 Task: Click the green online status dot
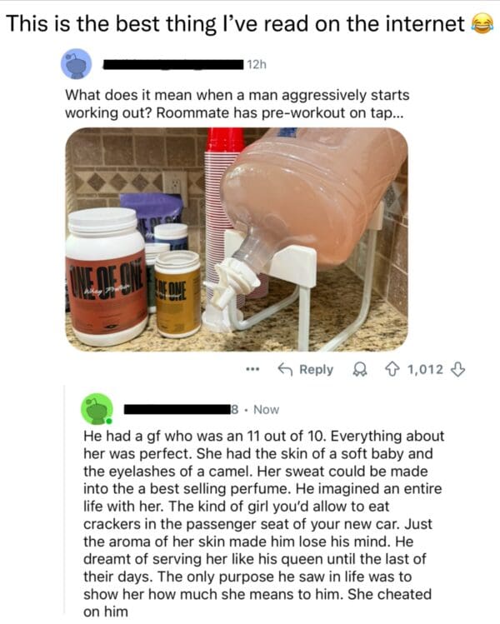coord(109,421)
